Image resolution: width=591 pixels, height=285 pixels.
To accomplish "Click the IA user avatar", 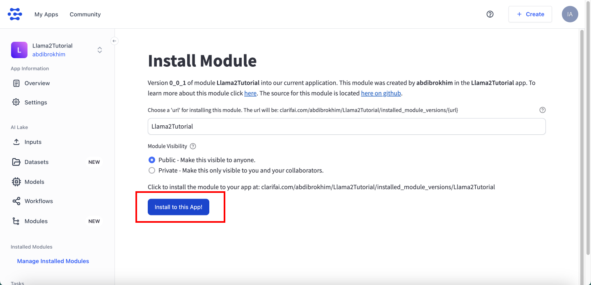I will (570, 14).
